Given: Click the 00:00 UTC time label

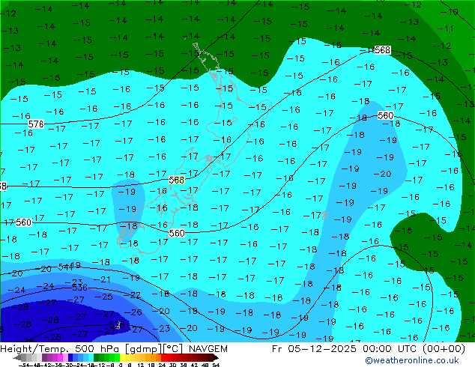Looking at the screenshot, I should click(x=391, y=349).
